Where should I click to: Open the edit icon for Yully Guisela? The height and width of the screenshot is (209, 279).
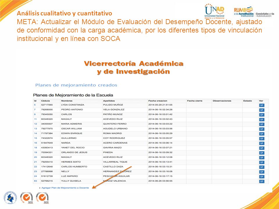[x=262, y=181]
